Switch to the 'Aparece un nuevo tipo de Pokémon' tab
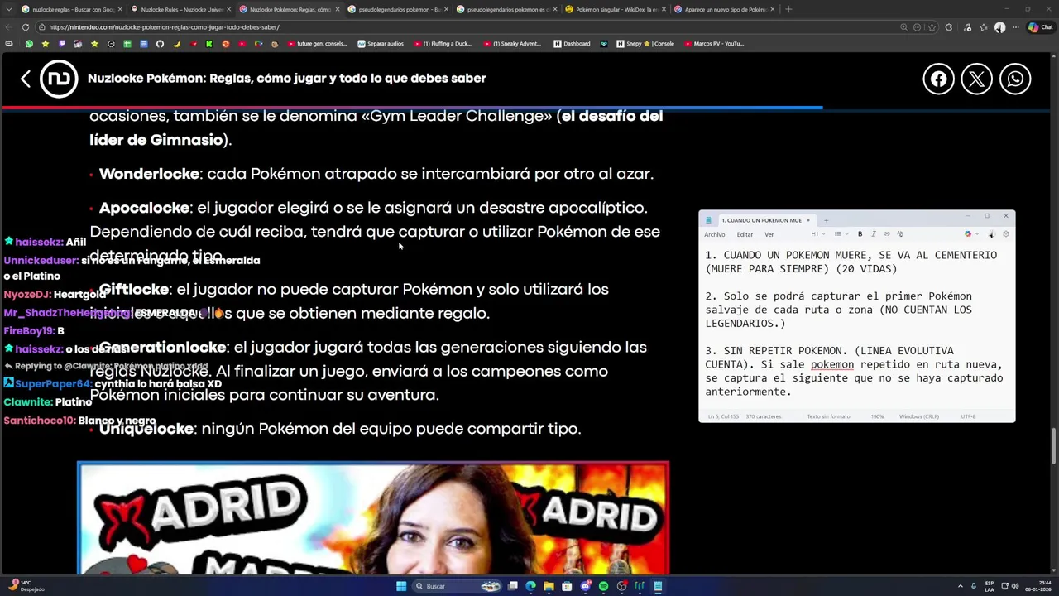Viewport: 1059px width, 596px height. click(725, 9)
